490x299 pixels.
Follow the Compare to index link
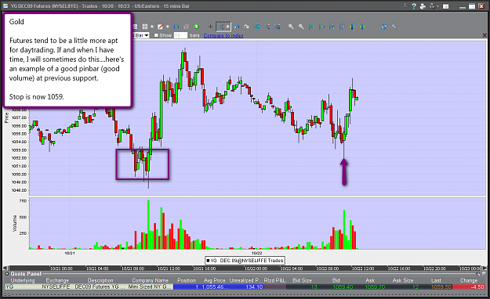pos(223,35)
